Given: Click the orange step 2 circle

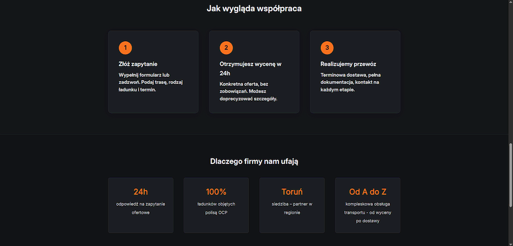Looking at the screenshot, I should click(226, 48).
